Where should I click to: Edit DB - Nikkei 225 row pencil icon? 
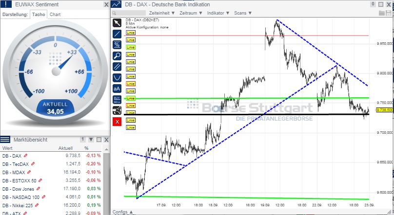37,205
